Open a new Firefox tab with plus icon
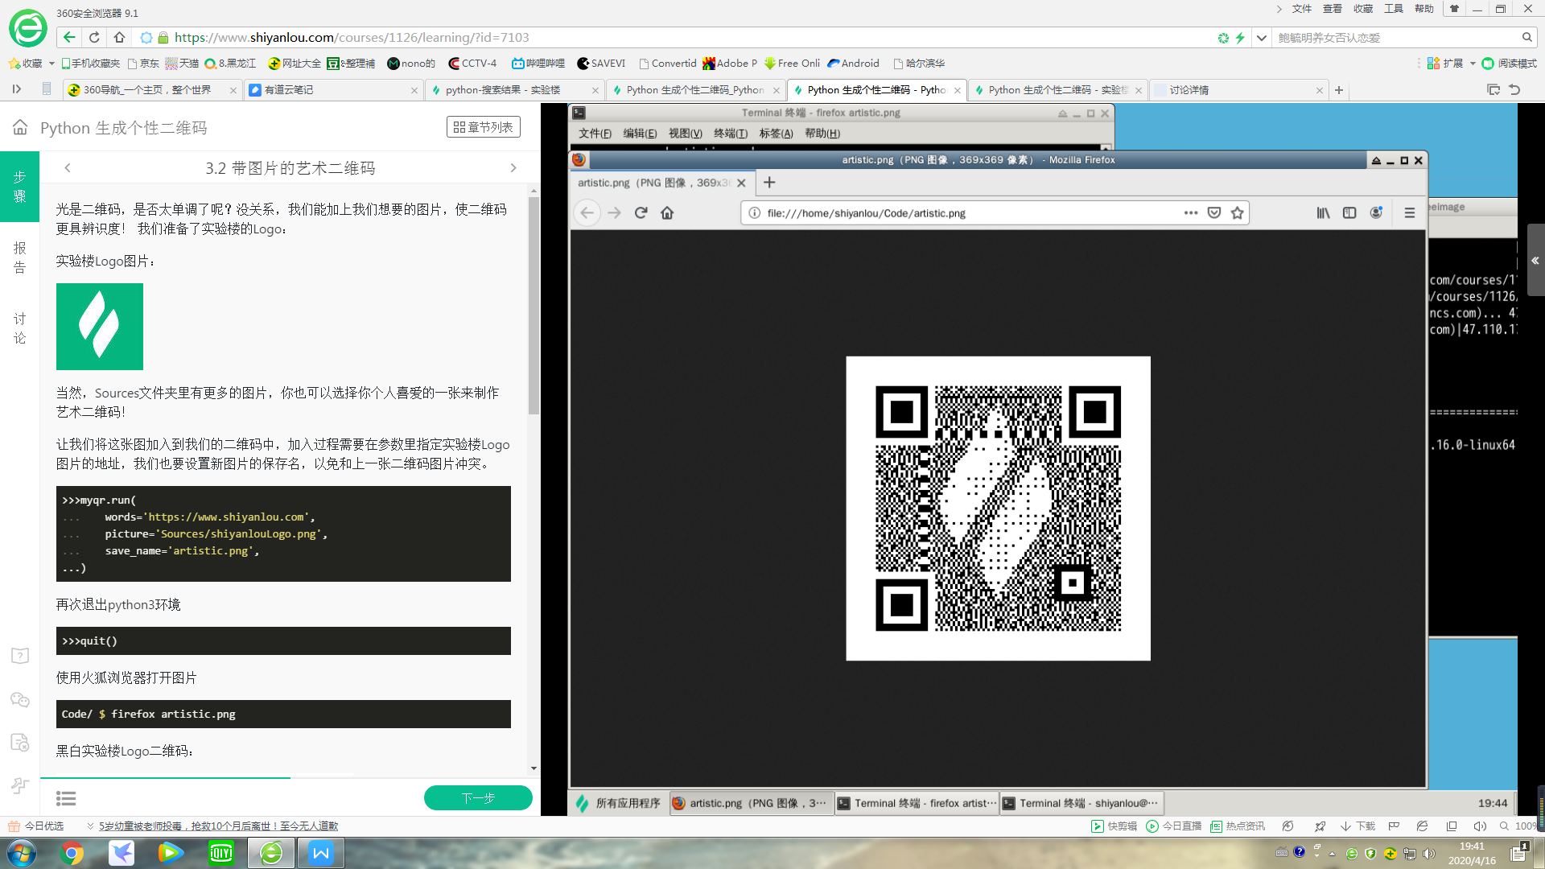The image size is (1545, 869). (x=769, y=183)
